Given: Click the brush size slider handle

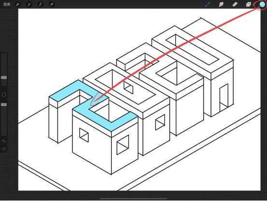Looking at the screenshot, I should click(x=4, y=77).
